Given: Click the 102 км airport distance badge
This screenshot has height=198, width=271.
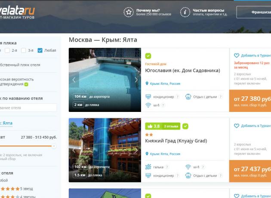Looking at the screenshot, I should [80, 167].
